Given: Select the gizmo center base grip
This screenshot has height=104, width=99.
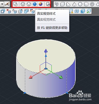Looking at the screenshot, I should coord(46,69).
